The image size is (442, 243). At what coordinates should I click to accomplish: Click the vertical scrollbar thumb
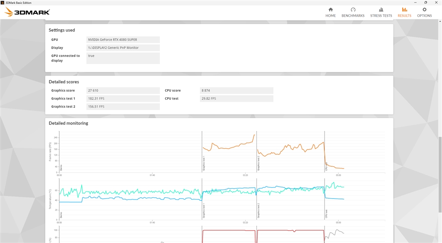[440, 174]
